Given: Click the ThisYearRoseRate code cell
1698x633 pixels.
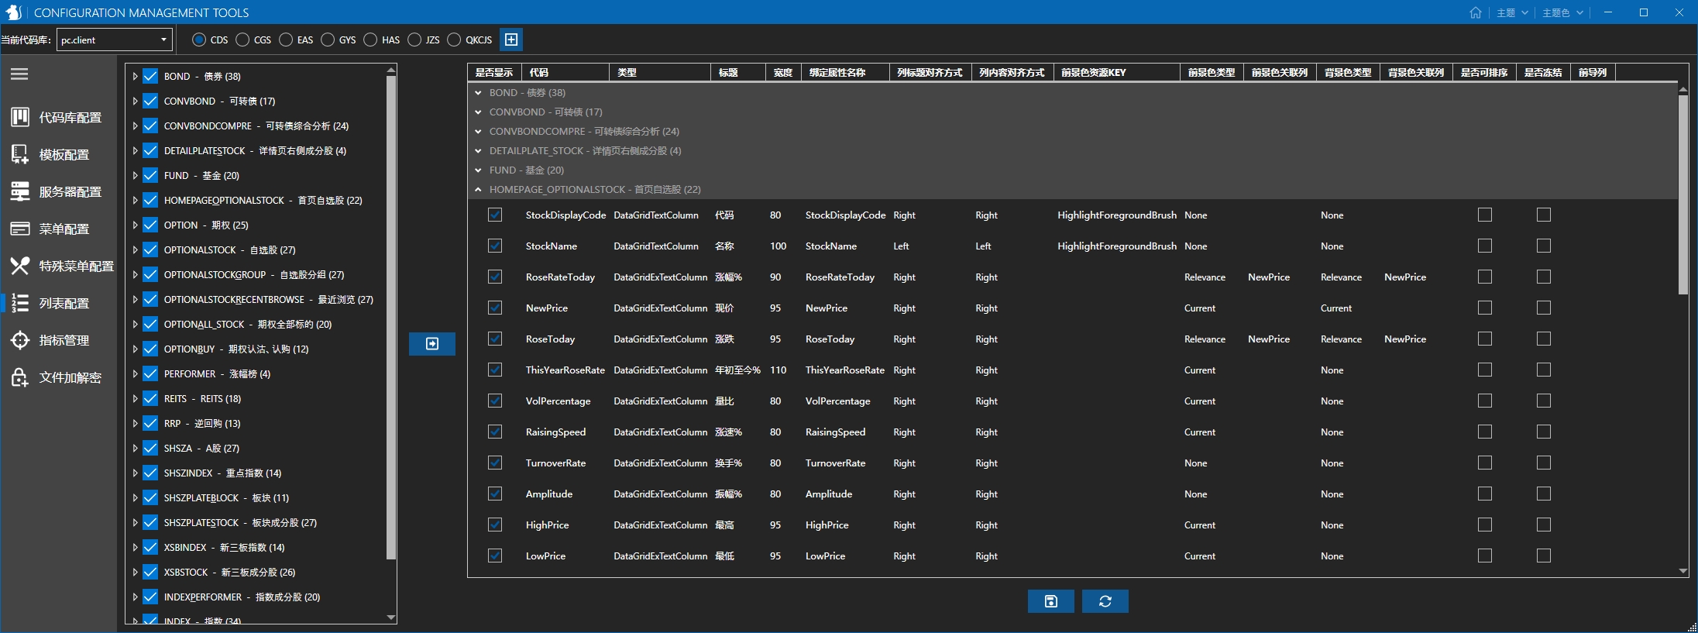Looking at the screenshot, I should [565, 370].
